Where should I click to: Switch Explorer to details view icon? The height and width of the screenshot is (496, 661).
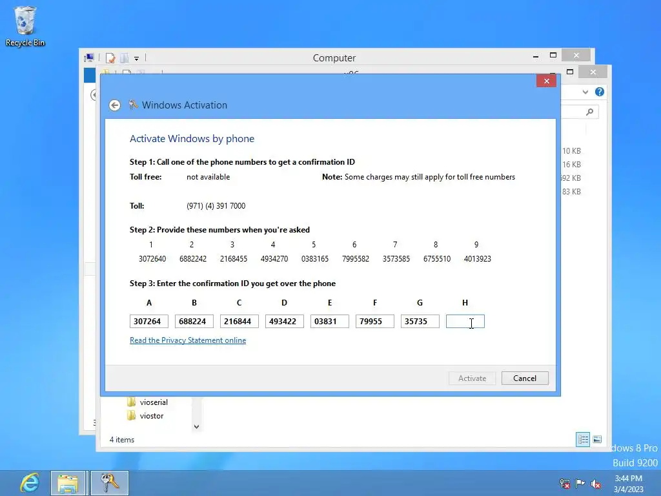[x=583, y=439]
